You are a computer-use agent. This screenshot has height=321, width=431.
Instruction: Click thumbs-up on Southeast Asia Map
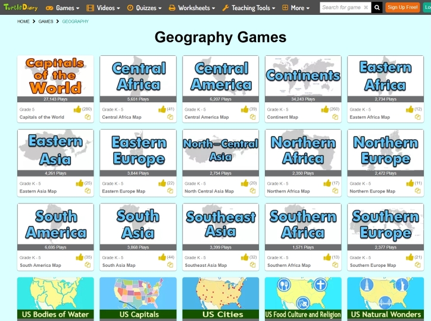[245, 257]
